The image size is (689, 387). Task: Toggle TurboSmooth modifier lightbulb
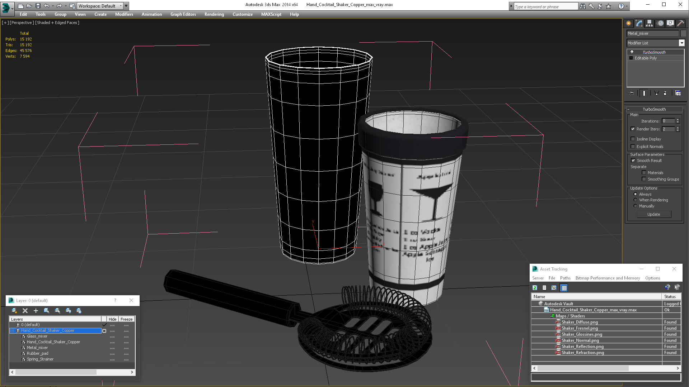(632, 52)
